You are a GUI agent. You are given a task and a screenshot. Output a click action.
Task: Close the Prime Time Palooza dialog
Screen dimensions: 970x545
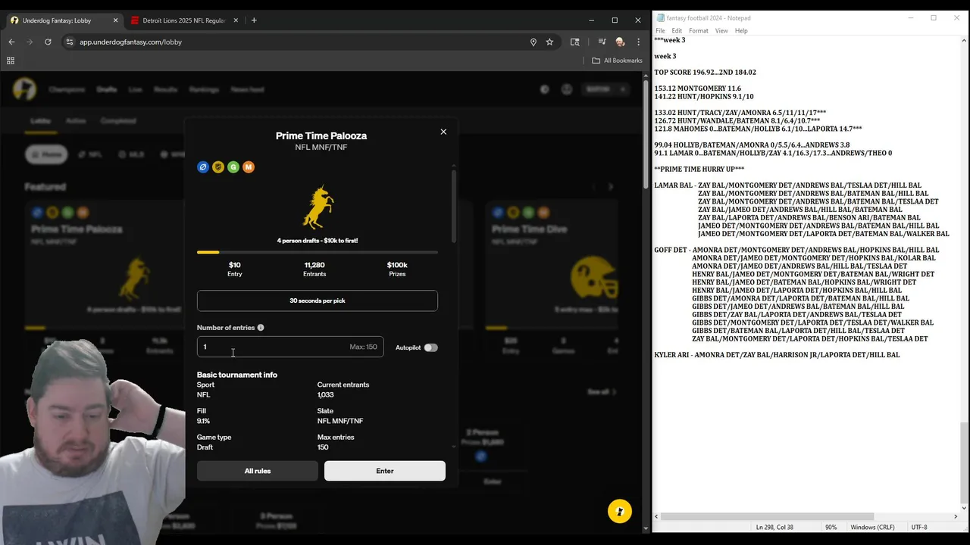click(x=443, y=132)
